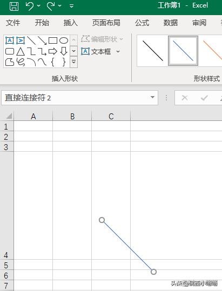Select the curve shape

(x=42, y=62)
